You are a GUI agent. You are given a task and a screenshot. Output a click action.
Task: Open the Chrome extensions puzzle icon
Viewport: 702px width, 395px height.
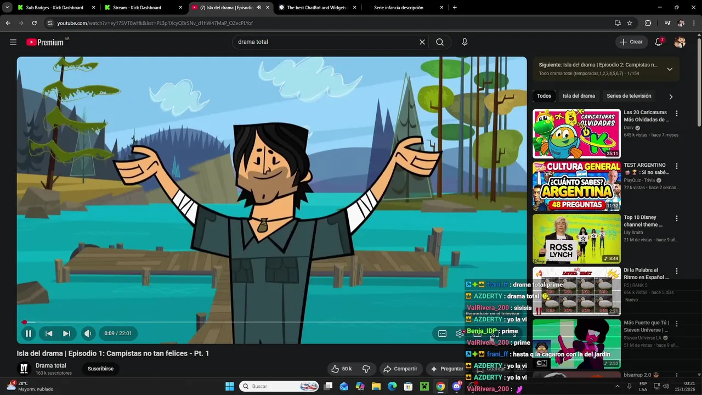[x=648, y=23]
